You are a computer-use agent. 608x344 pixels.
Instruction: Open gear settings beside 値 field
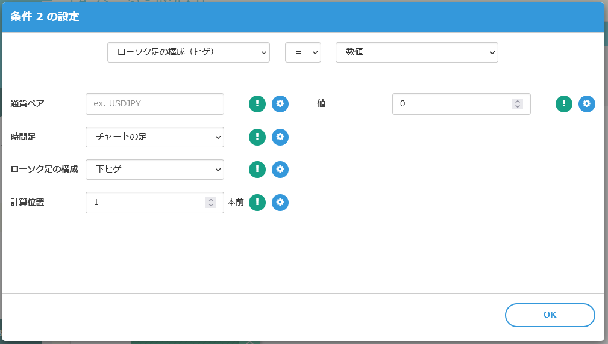click(x=587, y=104)
